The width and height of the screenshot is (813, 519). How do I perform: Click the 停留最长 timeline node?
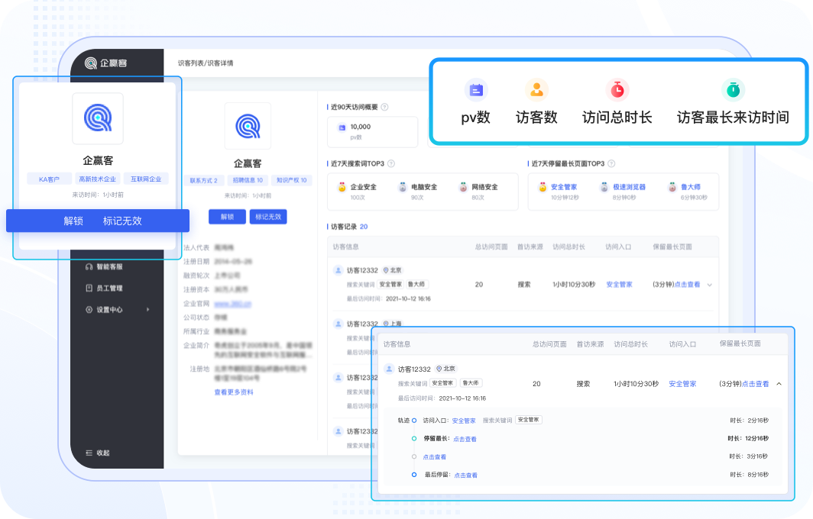pyautogui.click(x=414, y=439)
